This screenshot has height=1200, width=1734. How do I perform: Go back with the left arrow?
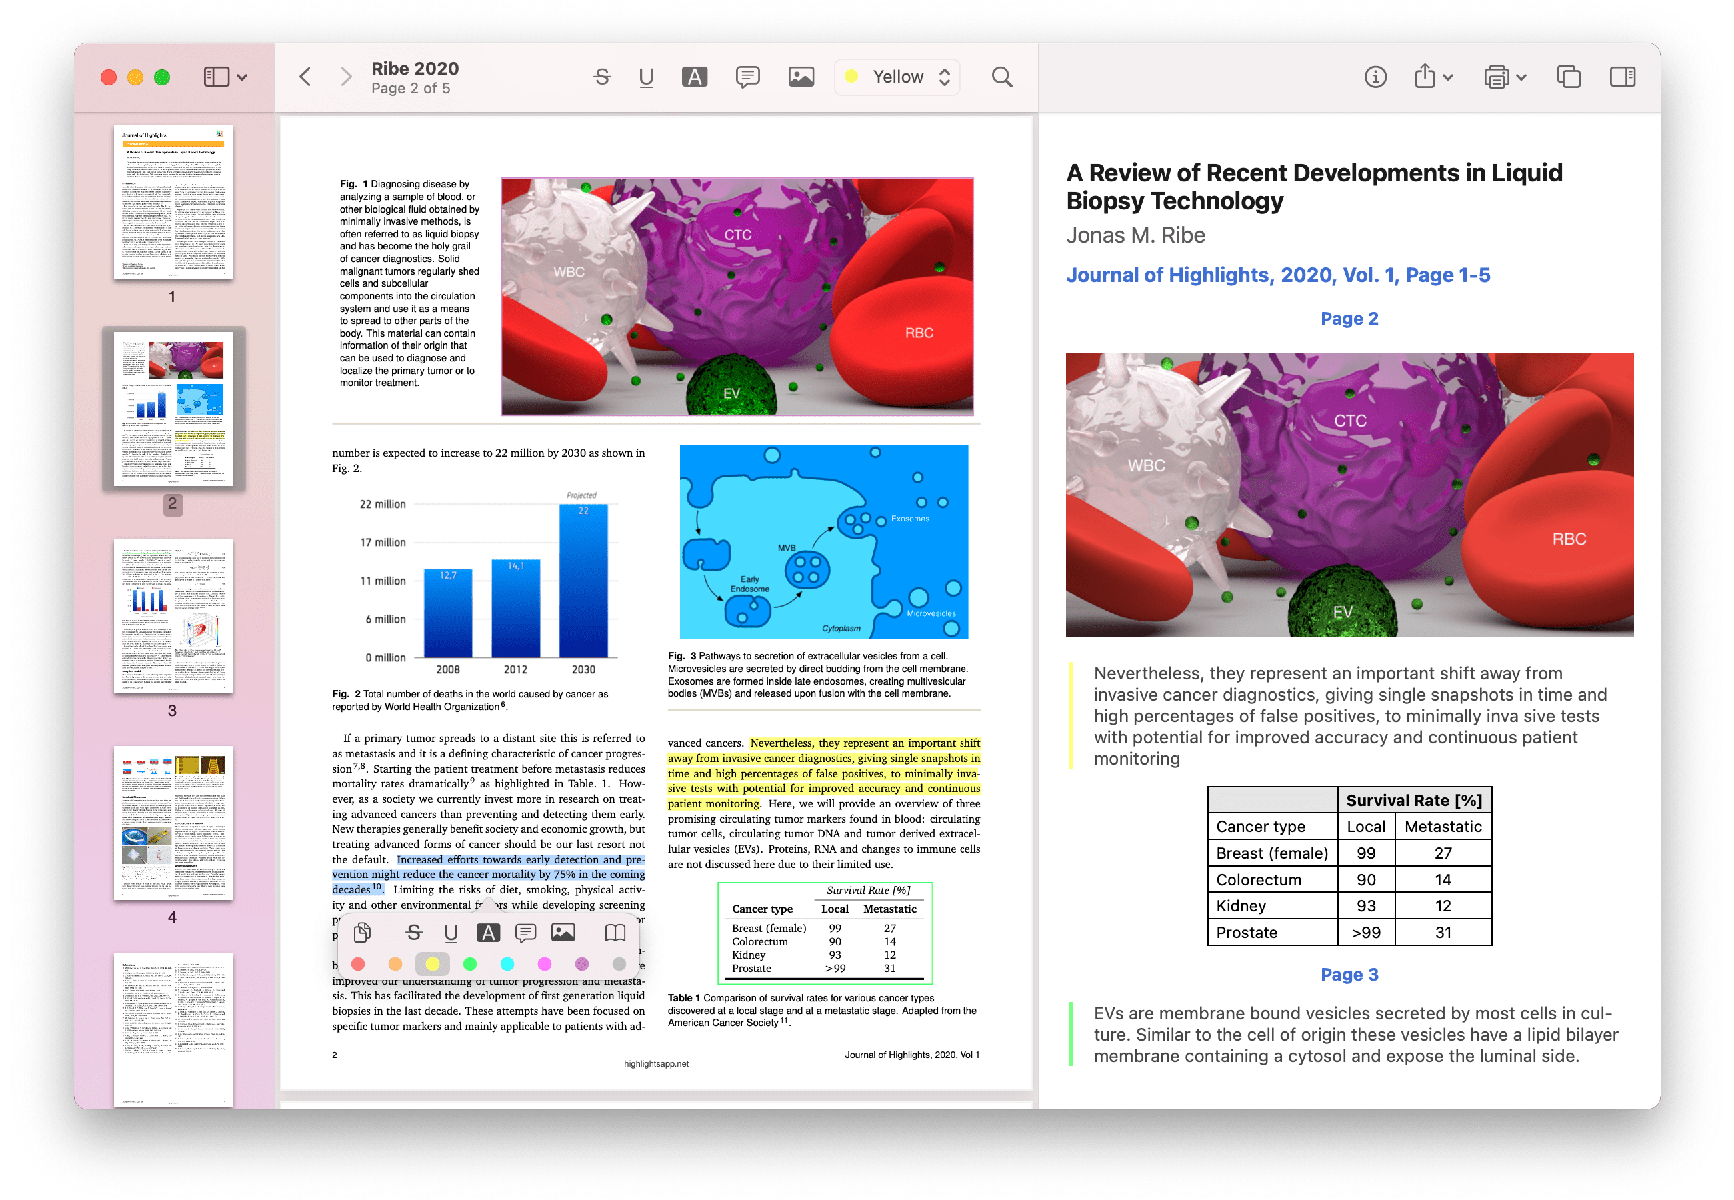tap(305, 77)
